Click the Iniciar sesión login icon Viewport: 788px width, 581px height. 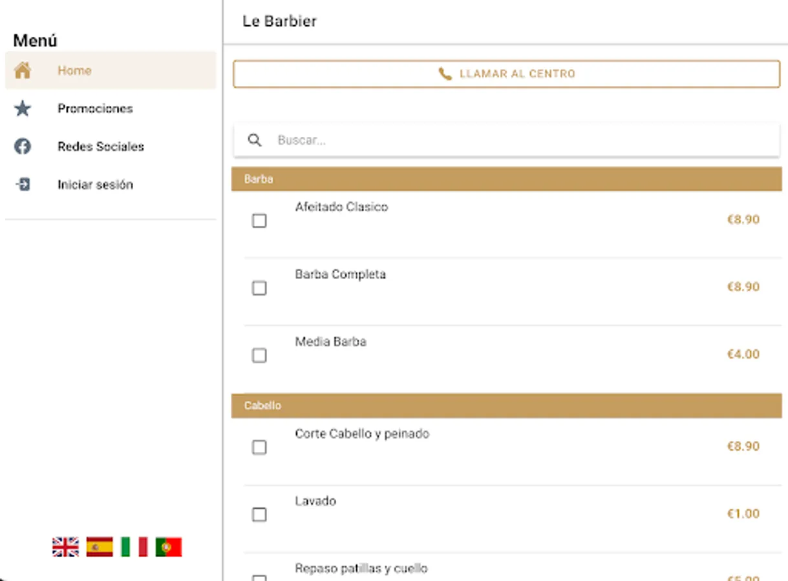(23, 185)
